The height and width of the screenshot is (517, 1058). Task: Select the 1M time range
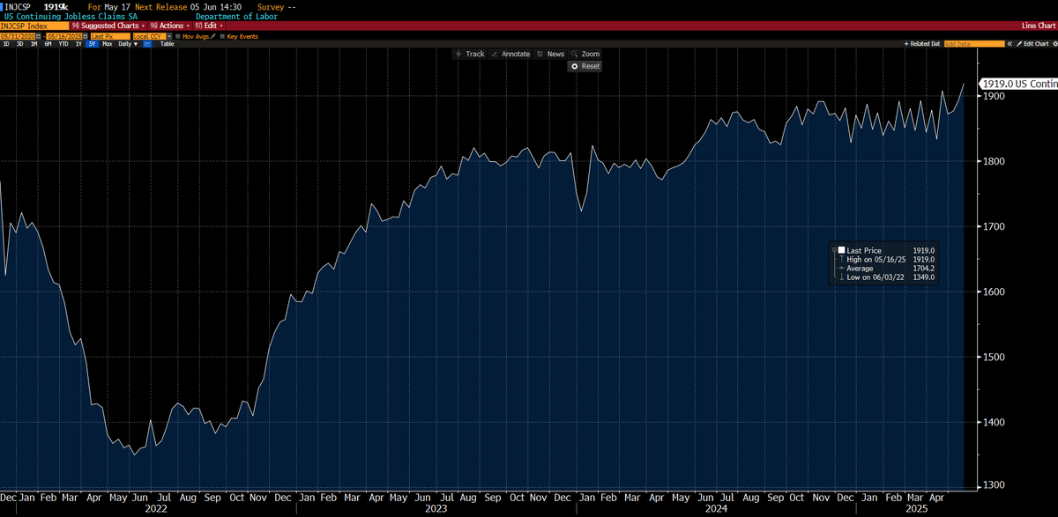[x=34, y=44]
